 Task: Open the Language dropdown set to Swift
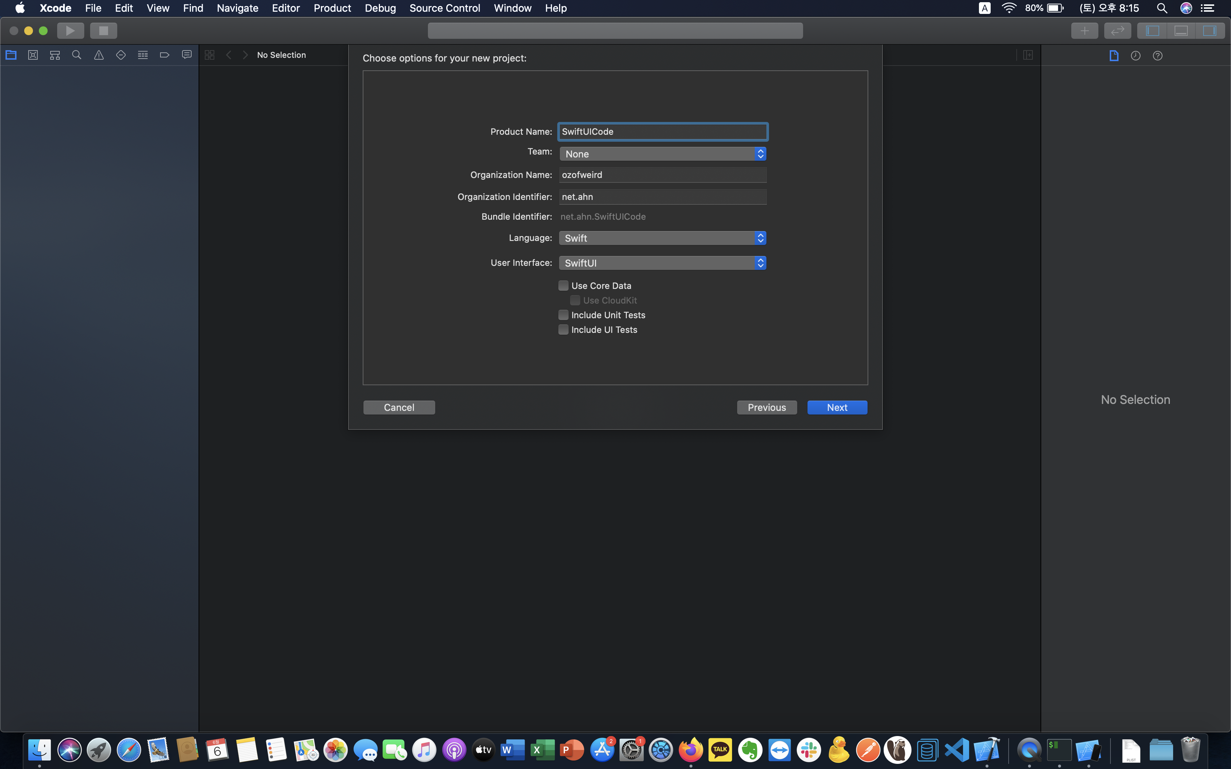[x=662, y=238]
